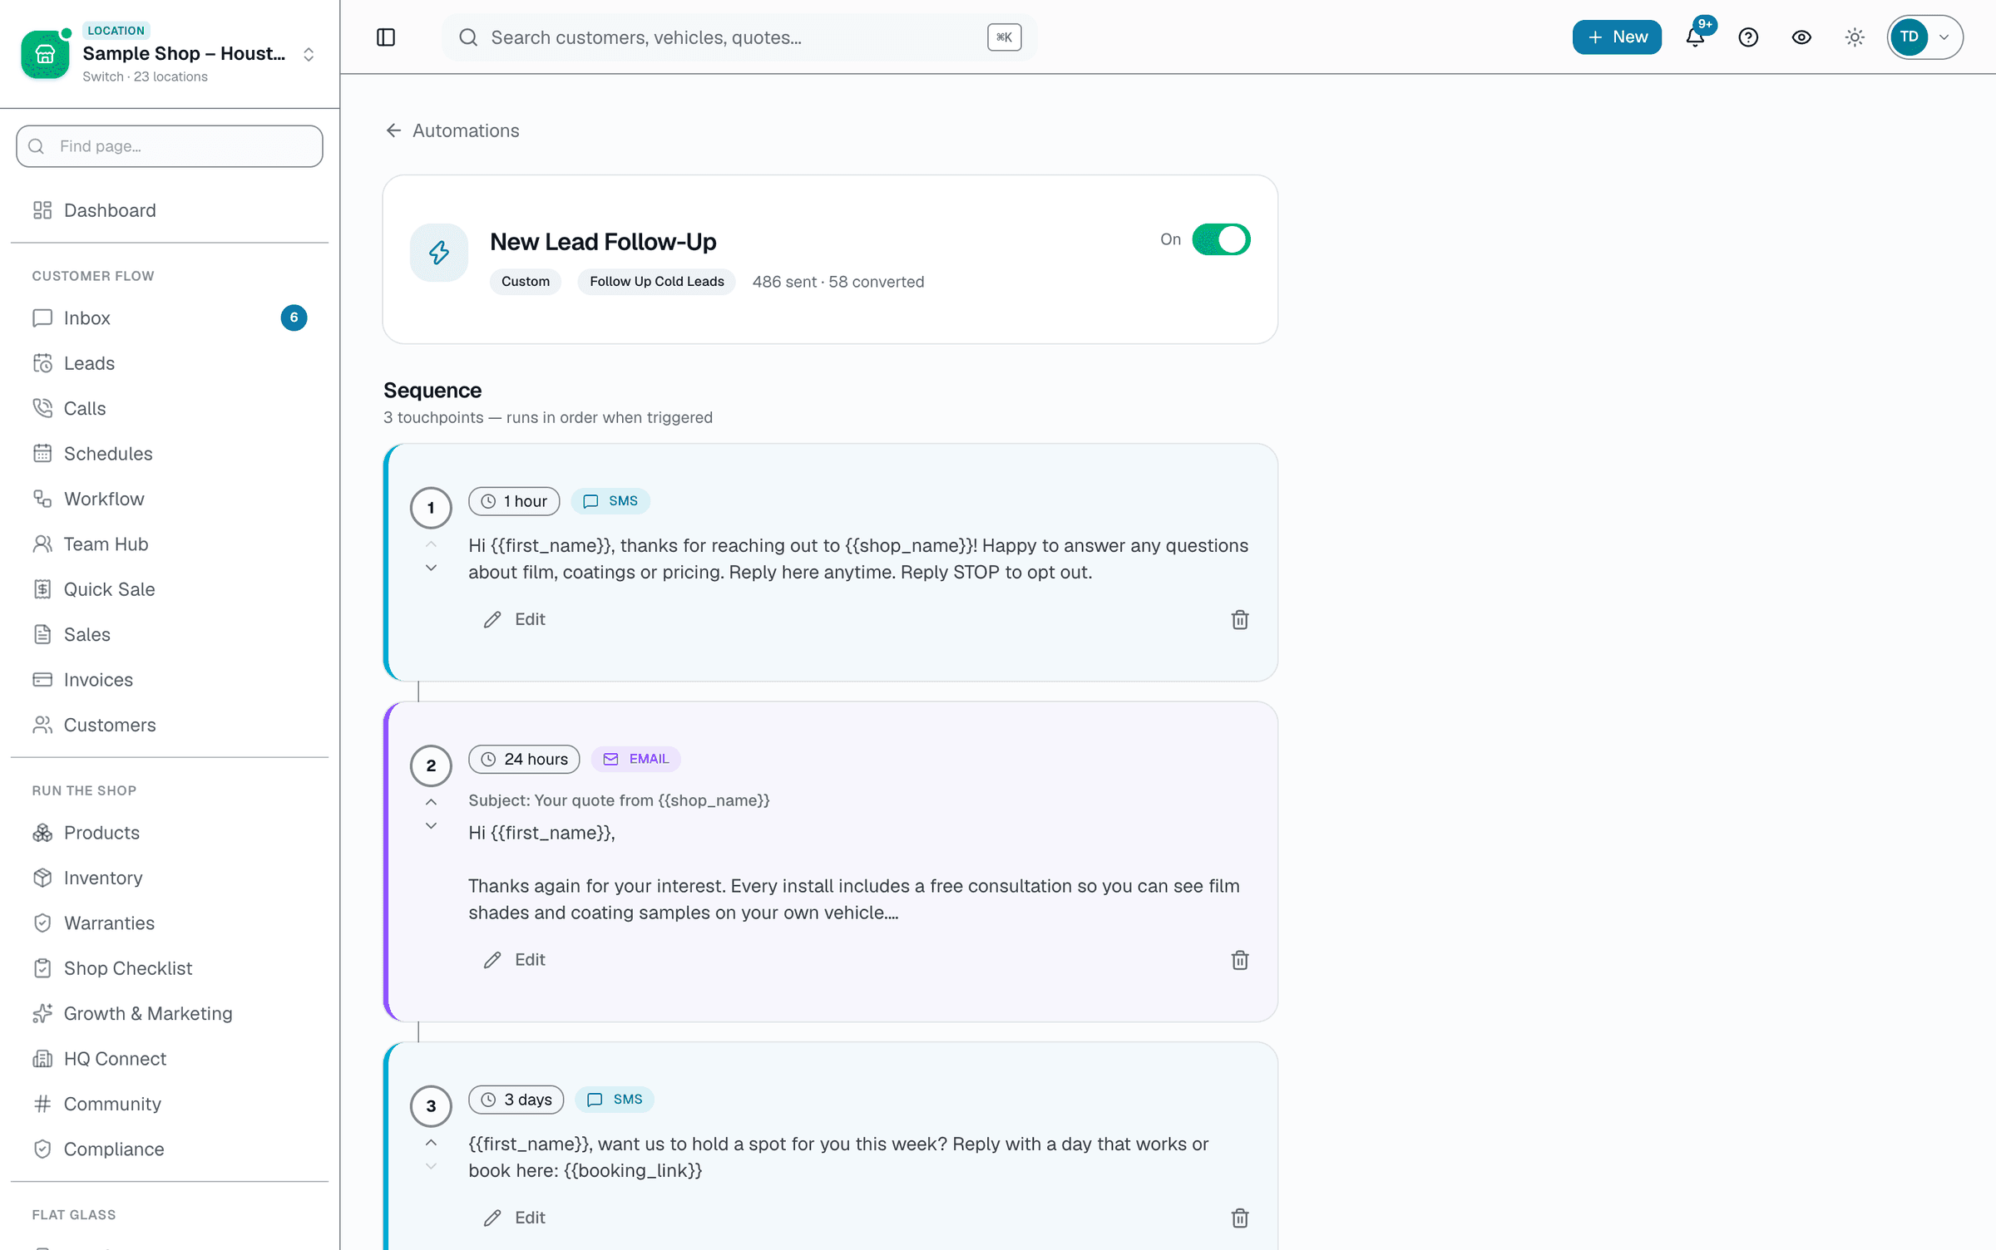Open the Invoices page
This screenshot has width=1996, height=1250.
170,680
